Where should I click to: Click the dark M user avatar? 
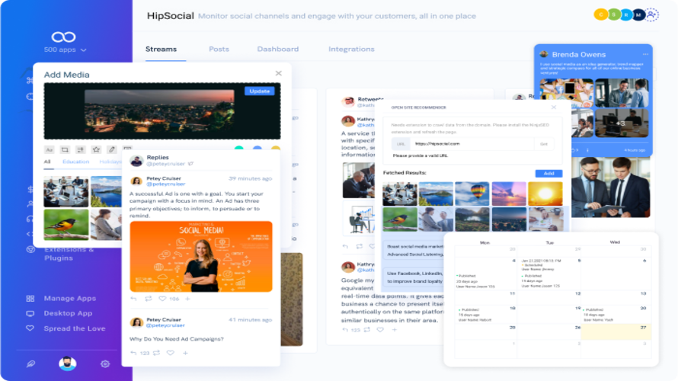[638, 14]
